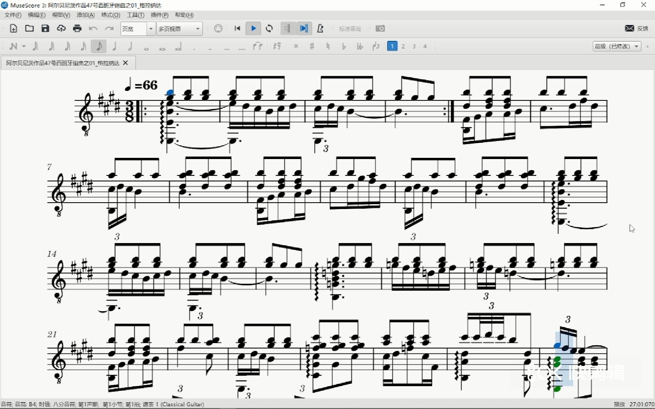Add an augmentation dot
Image resolution: width=655 pixels, height=409 pixels.
pyautogui.click(x=194, y=48)
